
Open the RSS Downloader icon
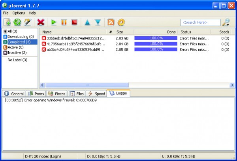pyautogui.click(x=111, y=22)
